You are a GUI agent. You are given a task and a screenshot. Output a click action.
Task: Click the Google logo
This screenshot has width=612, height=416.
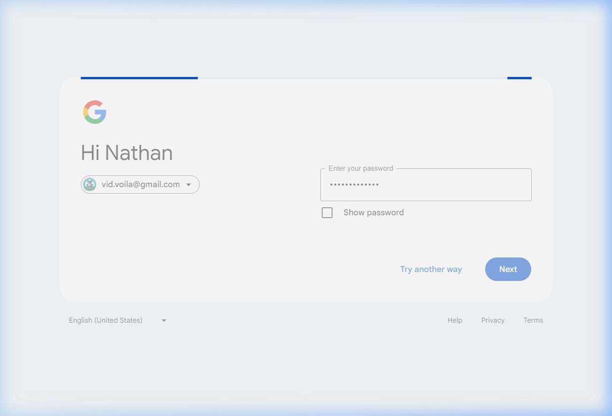(95, 112)
